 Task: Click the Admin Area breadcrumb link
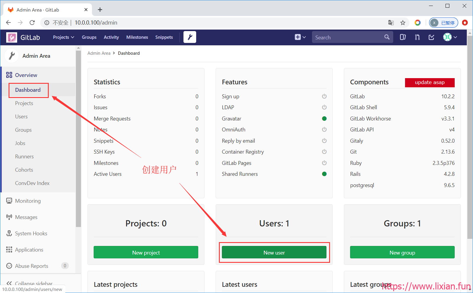[x=99, y=53]
